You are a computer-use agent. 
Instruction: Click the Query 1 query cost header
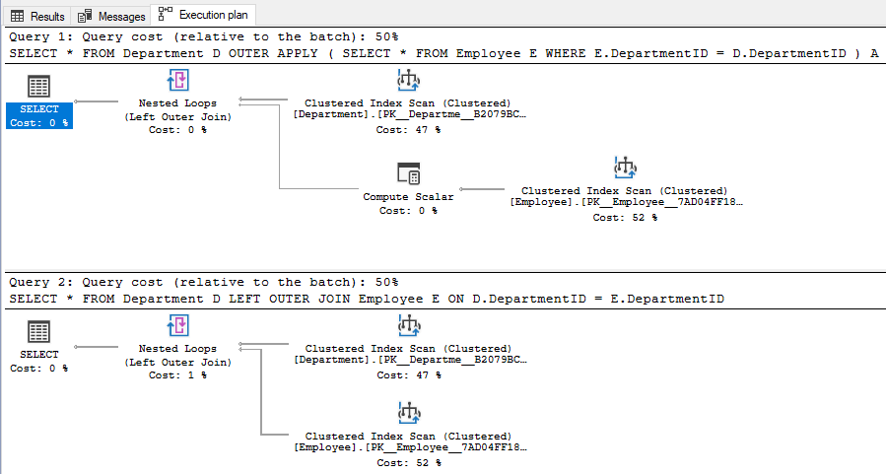[x=204, y=36]
